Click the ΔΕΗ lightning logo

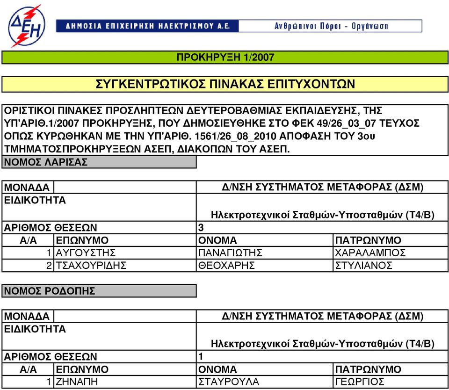click(x=26, y=26)
